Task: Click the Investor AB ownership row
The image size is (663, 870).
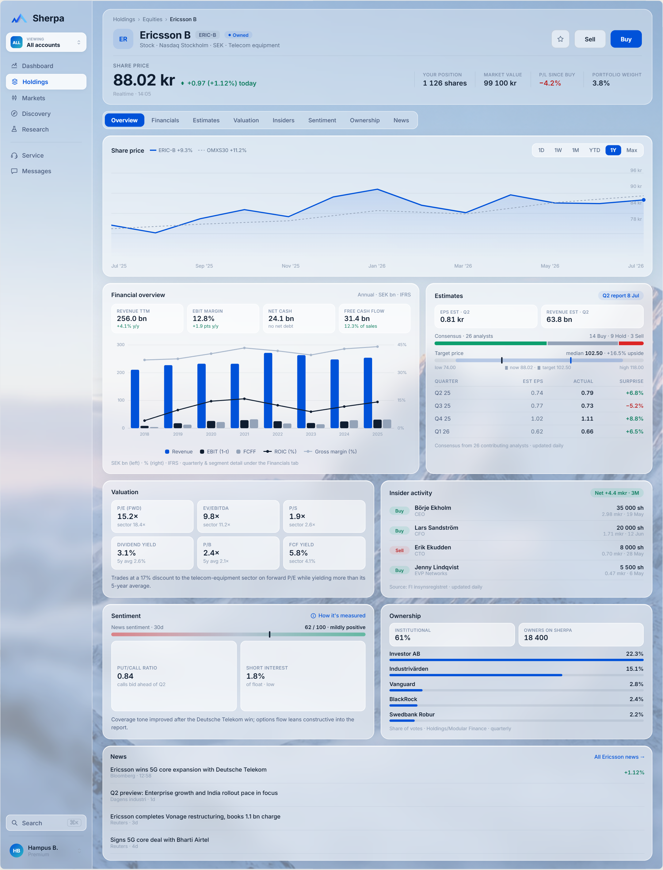Action: pyautogui.click(x=516, y=656)
